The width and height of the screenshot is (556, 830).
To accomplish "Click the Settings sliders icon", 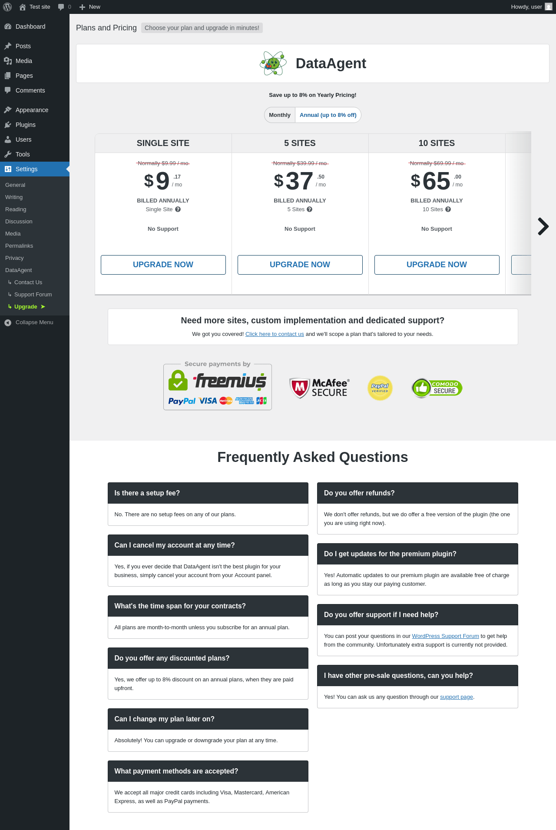I will click(8, 169).
